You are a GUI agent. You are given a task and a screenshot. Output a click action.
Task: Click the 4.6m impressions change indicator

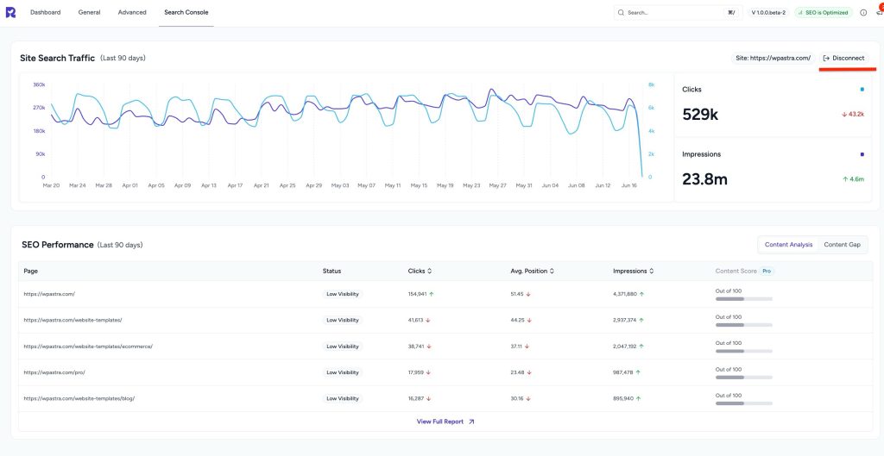pos(854,179)
